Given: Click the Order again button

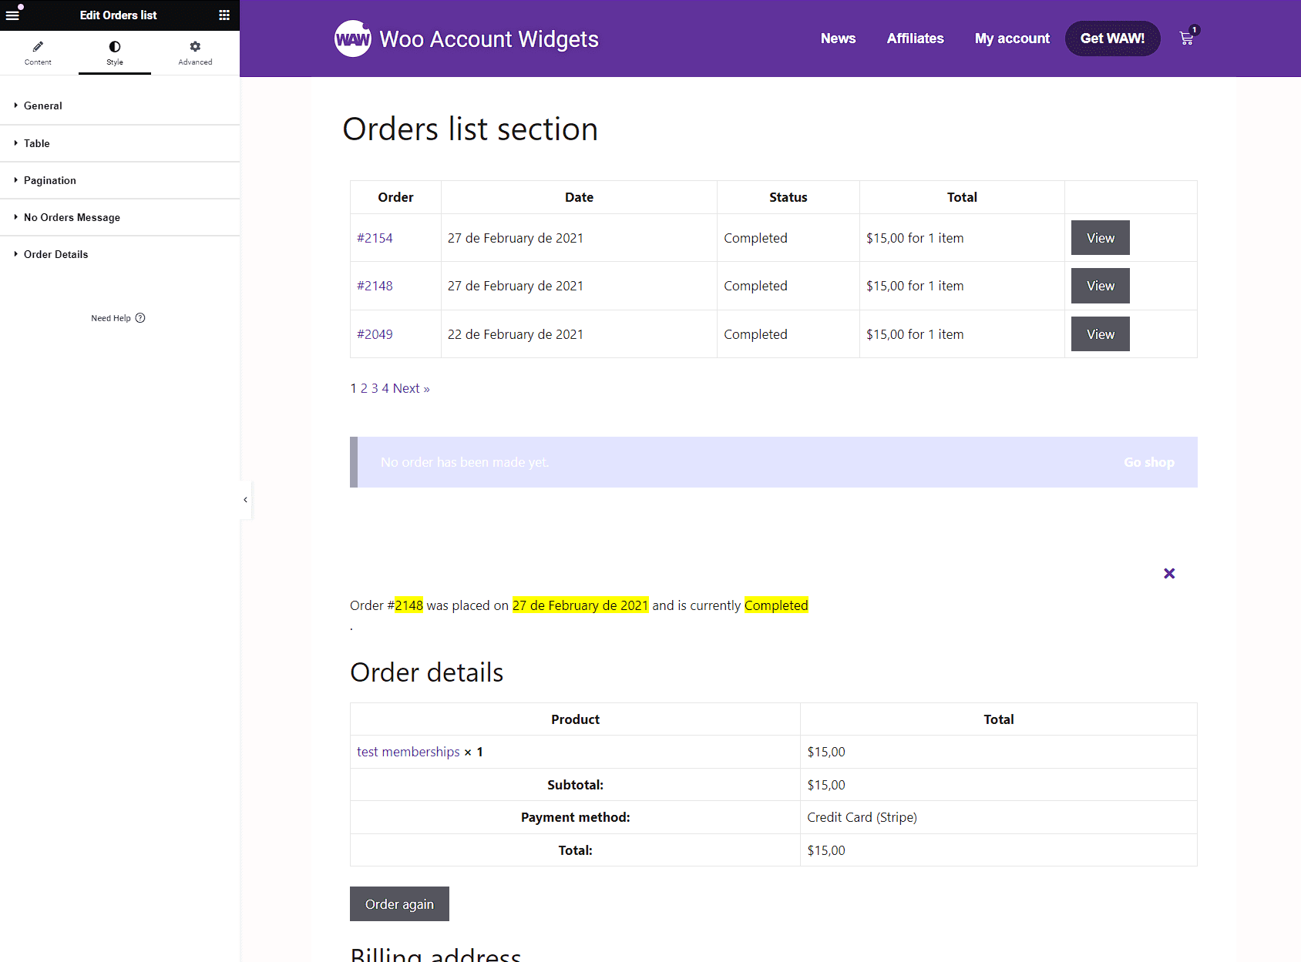Looking at the screenshot, I should pyautogui.click(x=399, y=903).
